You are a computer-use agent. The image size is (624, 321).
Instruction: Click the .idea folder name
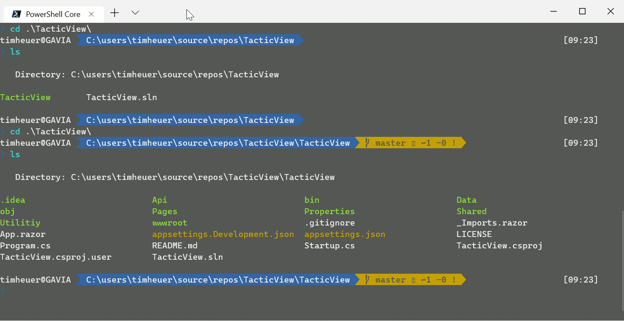(x=13, y=200)
